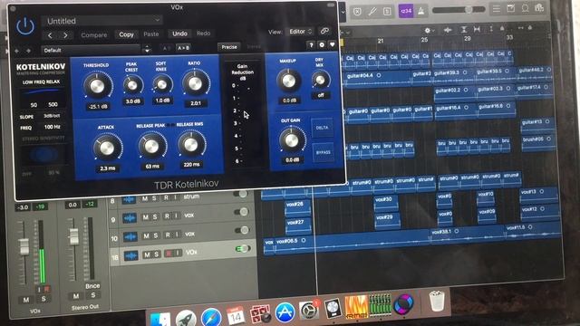Open the Untitled plugin settings dropdown

pos(101,21)
